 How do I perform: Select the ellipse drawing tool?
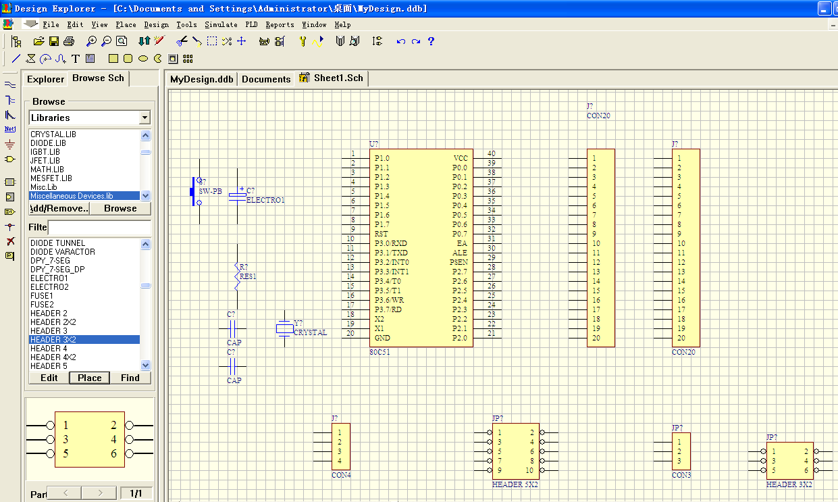[143, 59]
